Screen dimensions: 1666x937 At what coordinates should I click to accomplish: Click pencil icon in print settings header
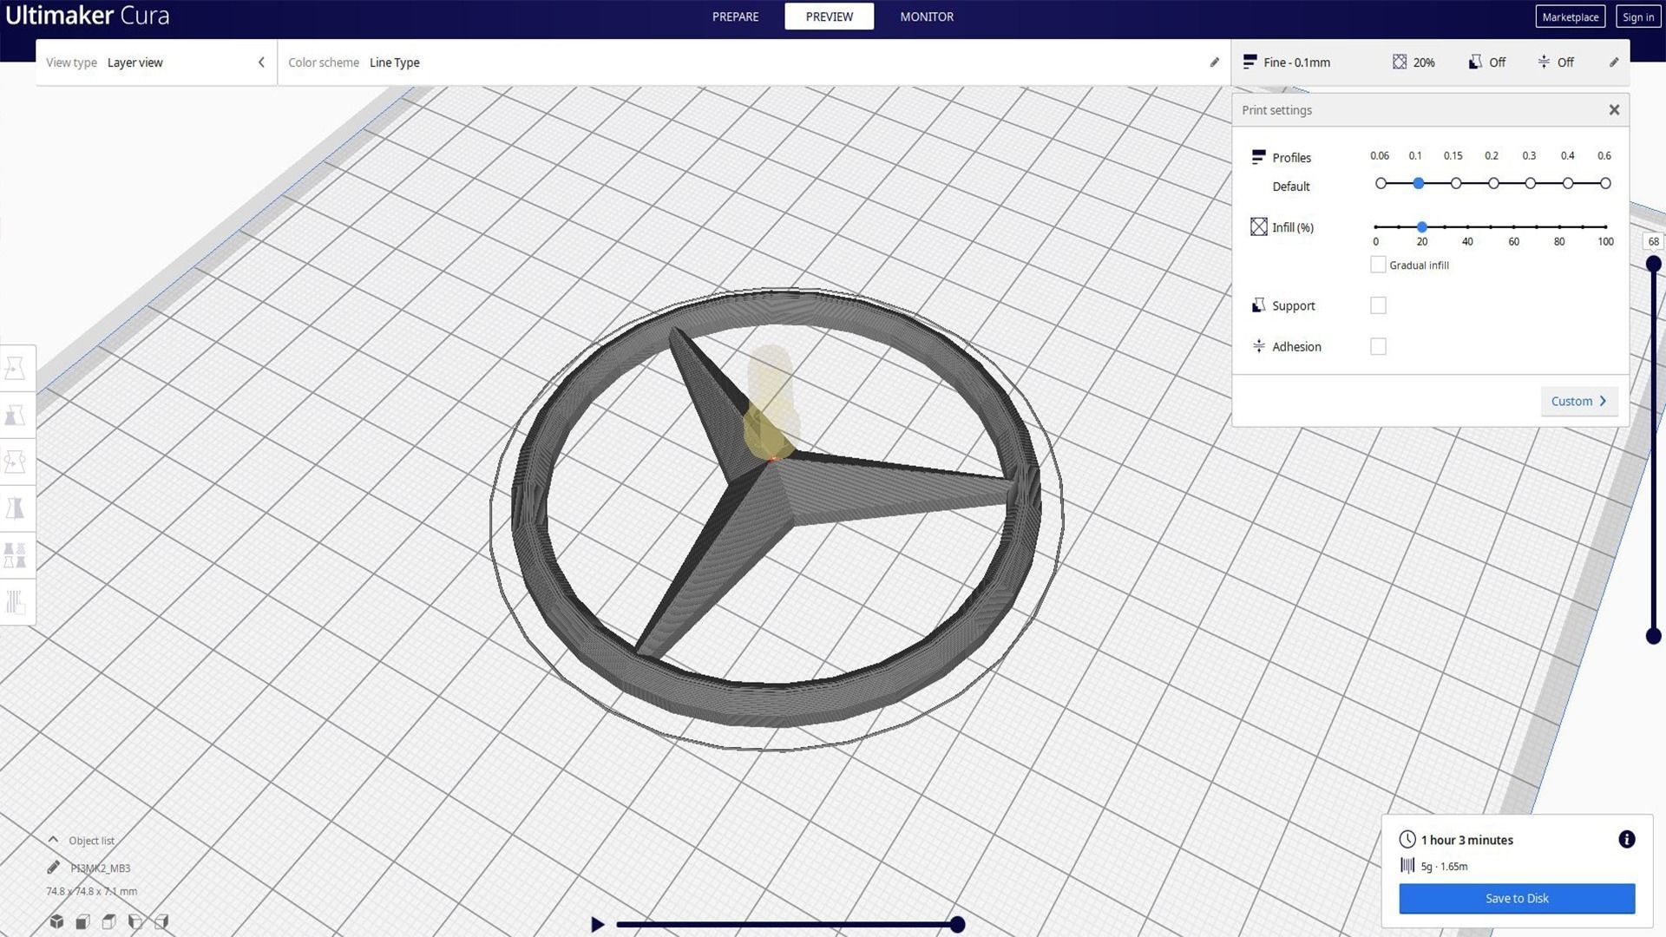[x=1614, y=62]
